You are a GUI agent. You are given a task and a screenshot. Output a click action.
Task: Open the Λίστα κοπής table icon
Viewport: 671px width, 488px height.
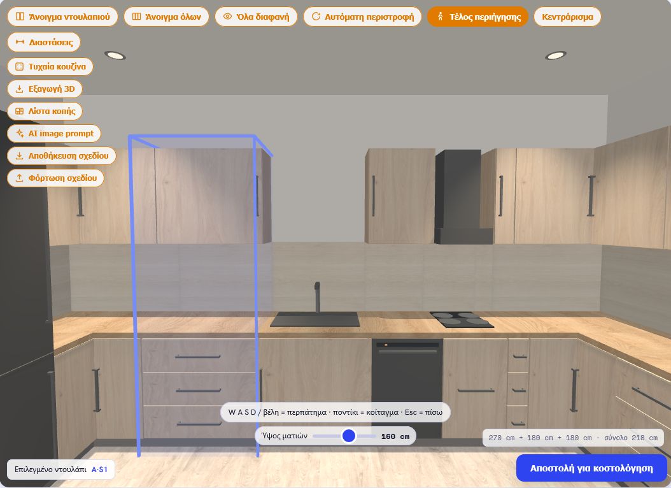pyautogui.click(x=19, y=111)
